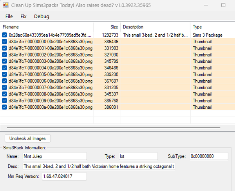Click Thumbnail type in the 386091 row
235x191 pixels.
click(x=202, y=107)
